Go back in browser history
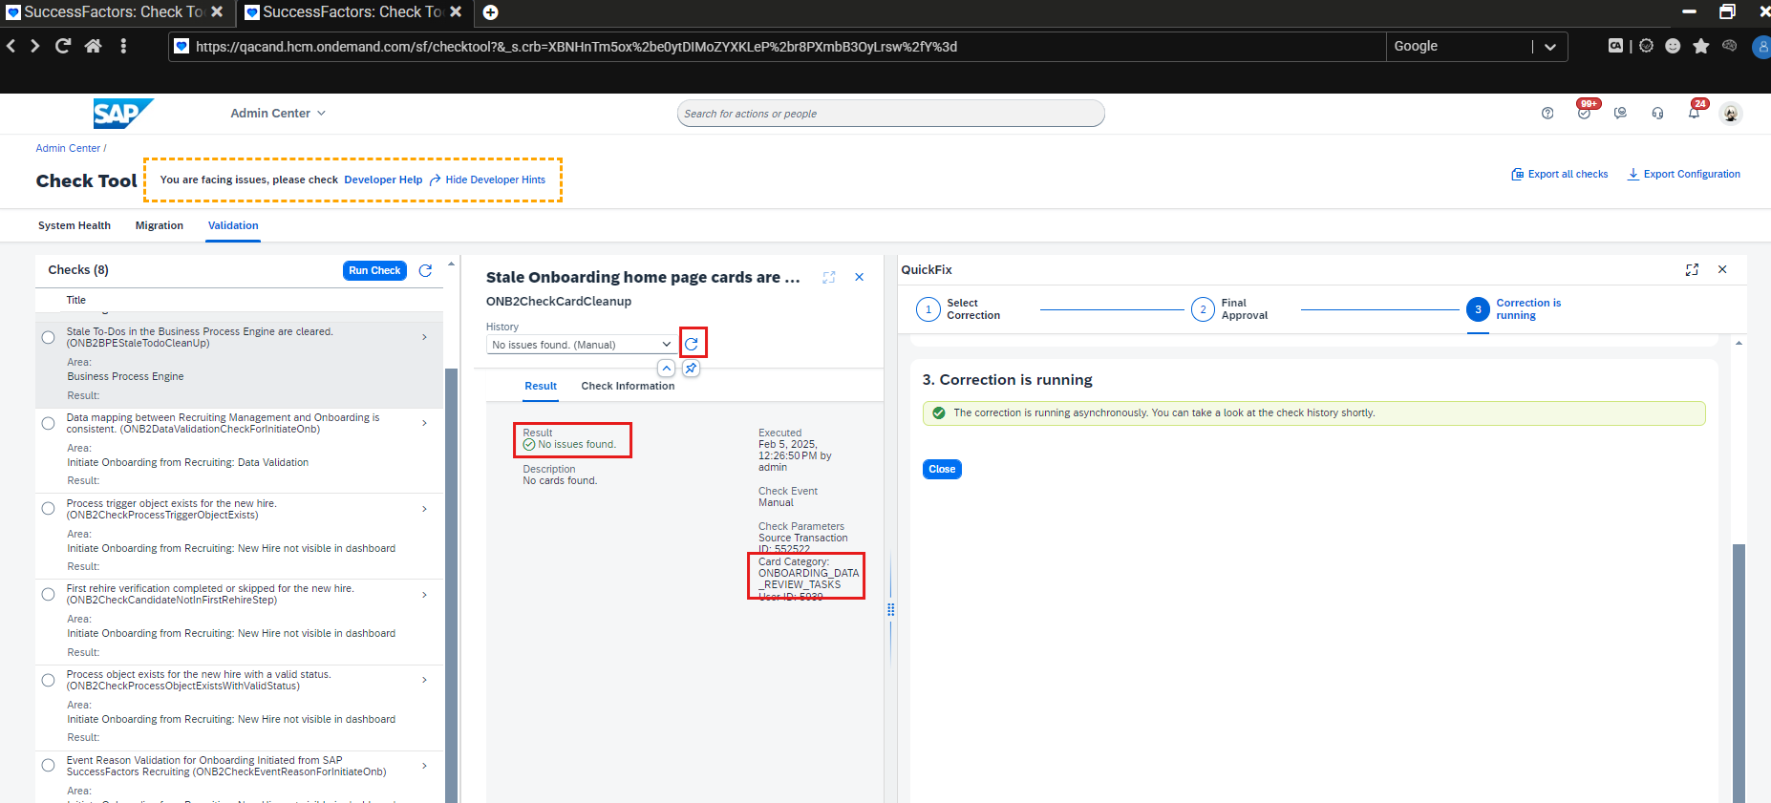This screenshot has width=1771, height=803. click(x=11, y=46)
